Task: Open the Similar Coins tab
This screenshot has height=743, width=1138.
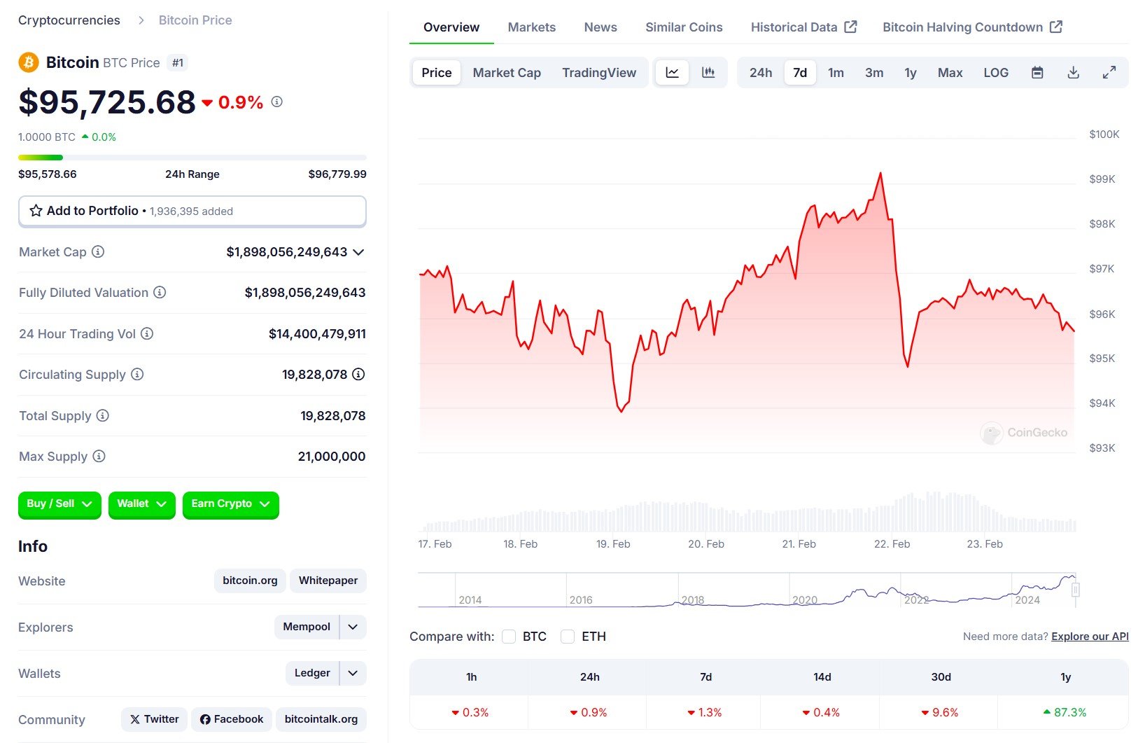Action: click(683, 27)
